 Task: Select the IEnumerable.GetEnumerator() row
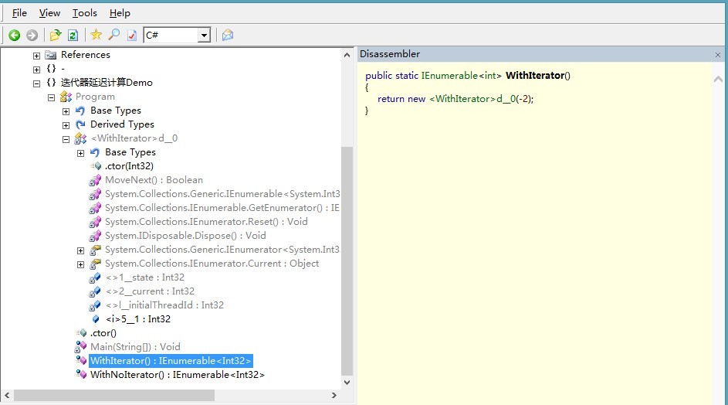(222, 208)
